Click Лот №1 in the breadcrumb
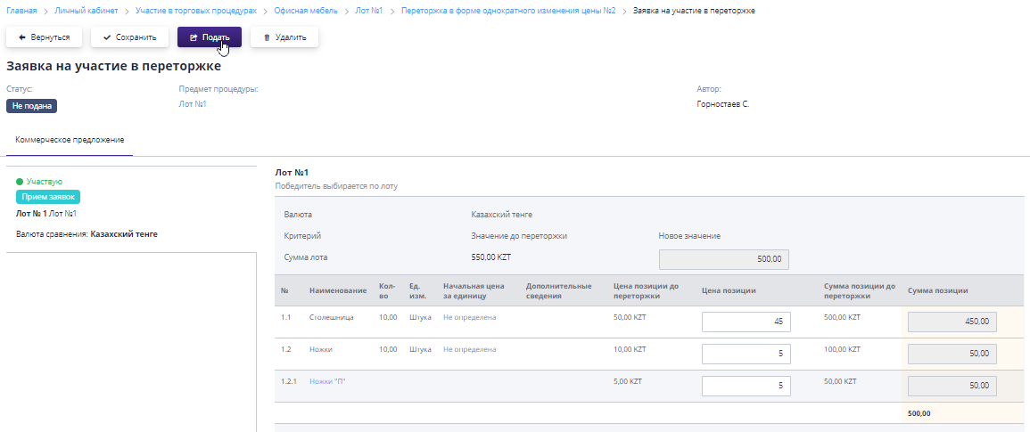Viewport: 1030px width, 432px height. (x=369, y=10)
